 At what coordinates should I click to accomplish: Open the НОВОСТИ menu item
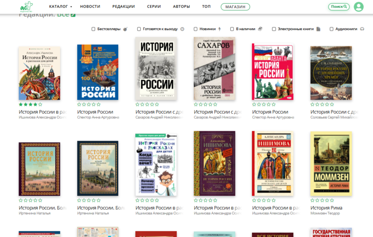(x=90, y=6)
